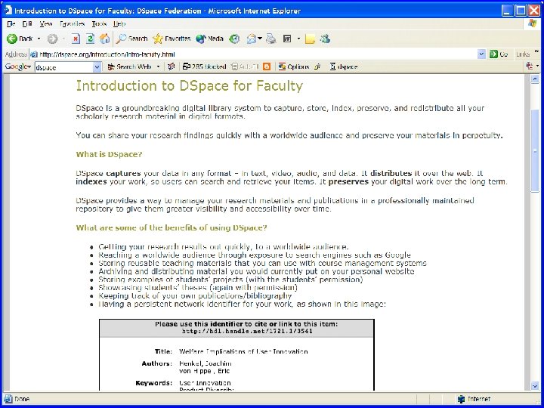Viewport: 544px width, 408px height.
Task: Click the toolbar icon at Google bar end
Action: (x=530, y=66)
